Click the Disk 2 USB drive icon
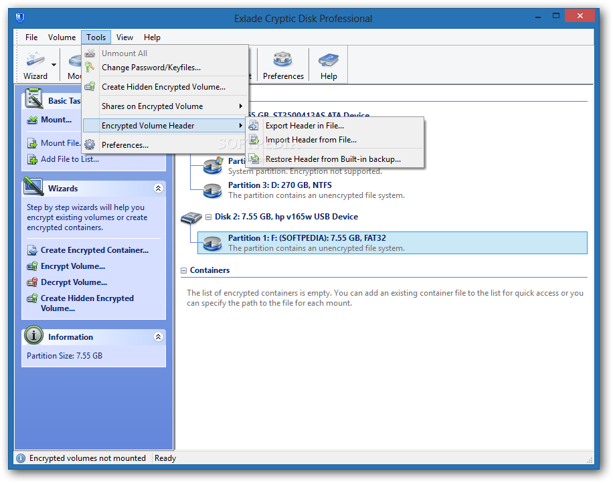This screenshot has height=483, width=613. (x=191, y=217)
